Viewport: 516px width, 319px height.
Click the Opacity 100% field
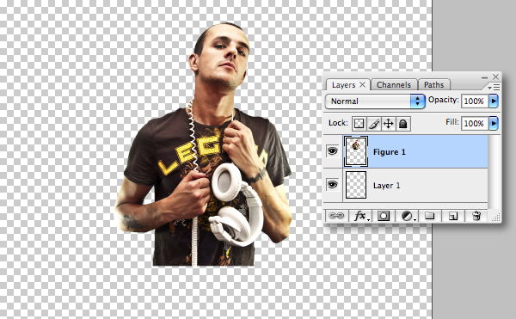pos(475,101)
